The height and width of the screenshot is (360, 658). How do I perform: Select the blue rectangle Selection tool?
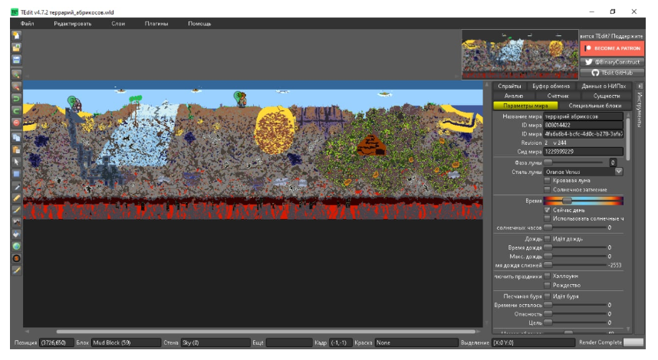[16, 174]
